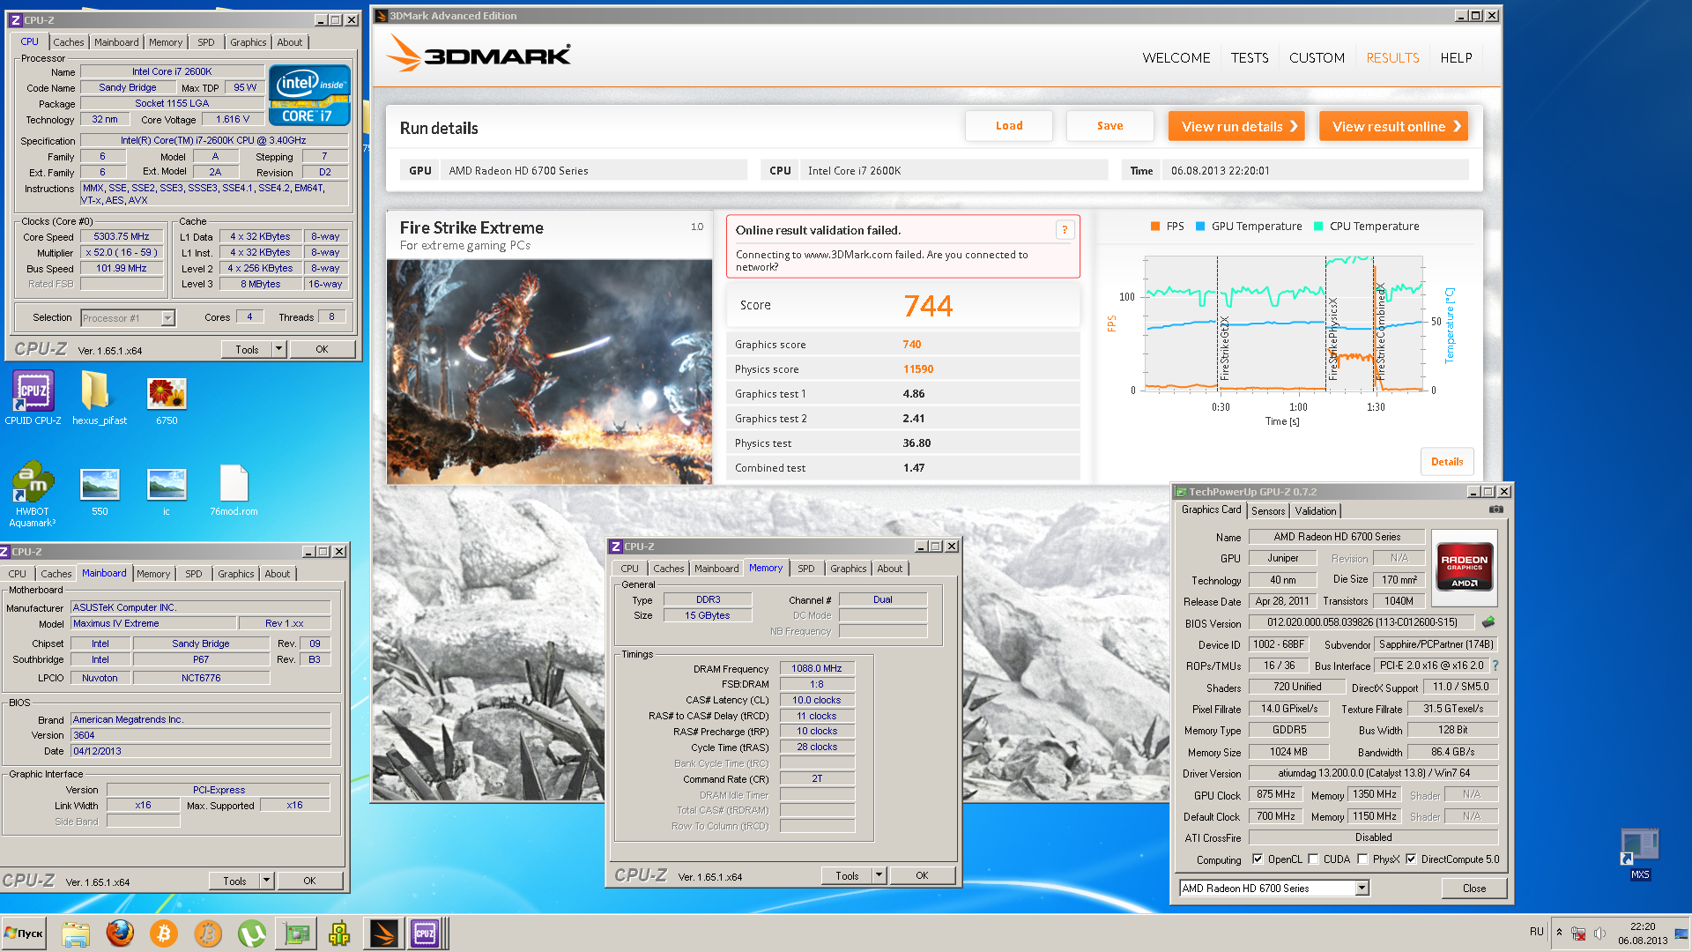This screenshot has height=952, width=1692.
Task: Switch to the Sensors tab in GPU-Z
Action: [1268, 511]
